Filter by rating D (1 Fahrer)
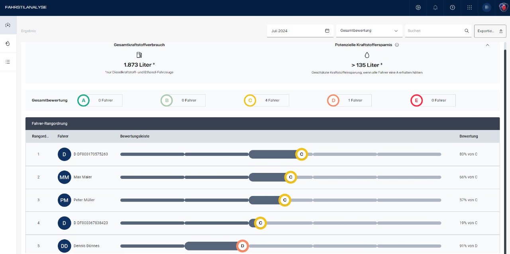 point(349,101)
